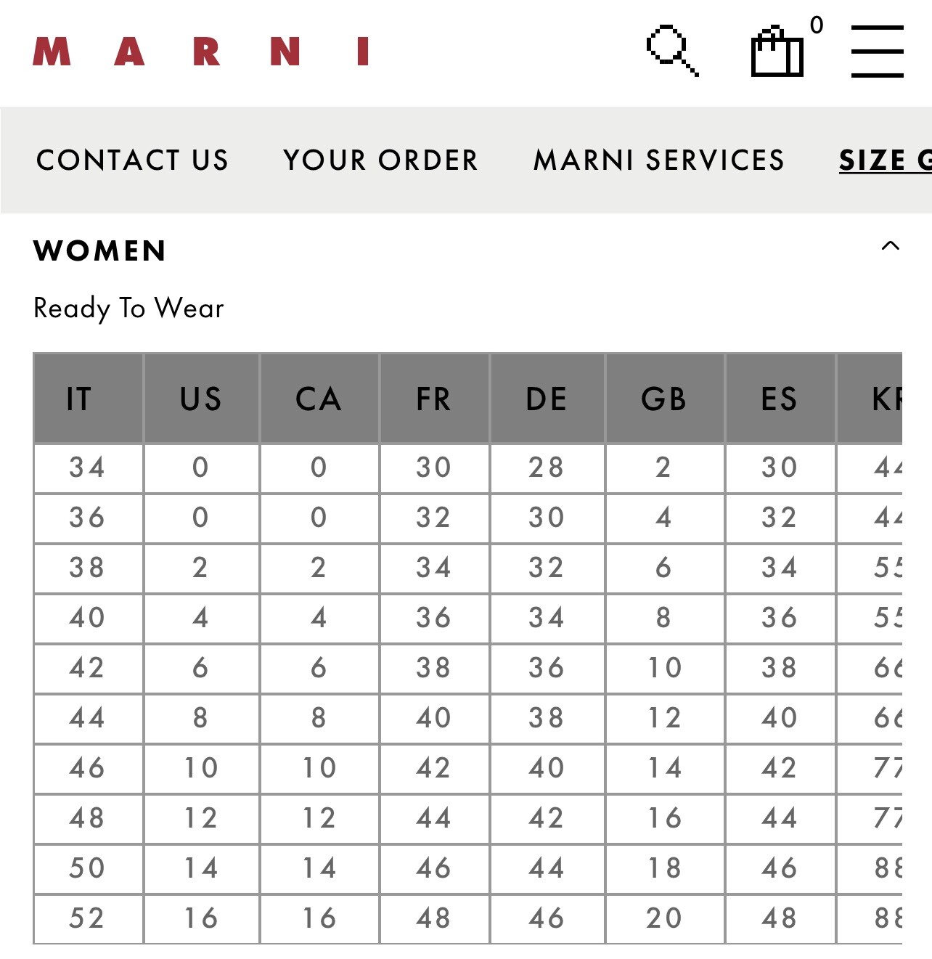Click the bag item count badge
932x959 pixels.
(x=817, y=25)
